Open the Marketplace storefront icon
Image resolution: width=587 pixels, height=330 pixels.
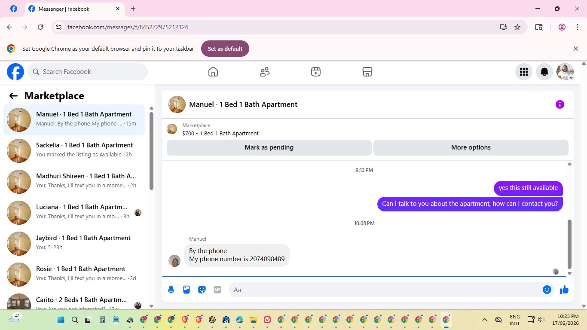click(367, 72)
